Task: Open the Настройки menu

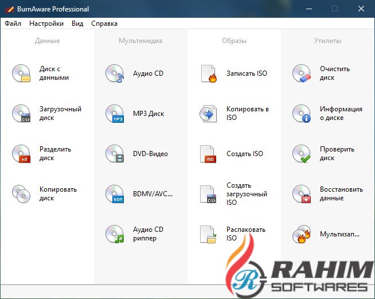Action: coord(46,24)
